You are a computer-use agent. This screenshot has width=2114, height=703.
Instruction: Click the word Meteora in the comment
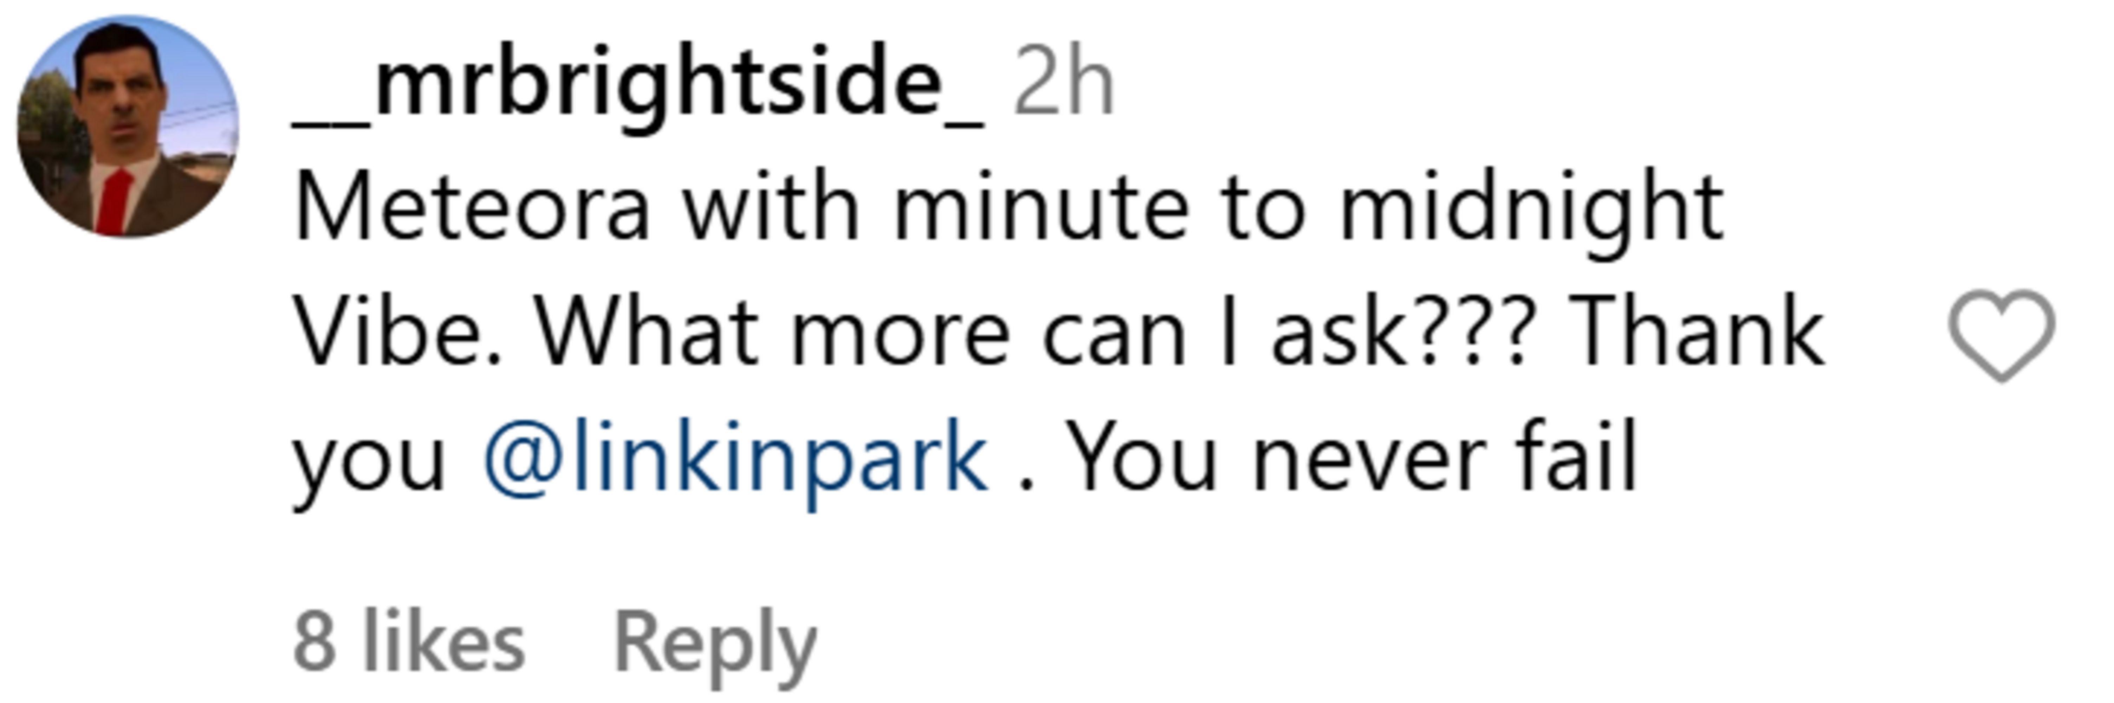(x=471, y=207)
